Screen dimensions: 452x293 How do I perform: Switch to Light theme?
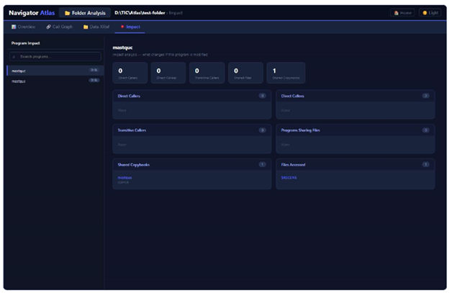click(430, 13)
